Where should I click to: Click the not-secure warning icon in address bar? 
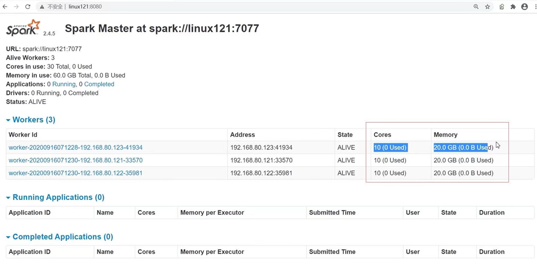42,7
